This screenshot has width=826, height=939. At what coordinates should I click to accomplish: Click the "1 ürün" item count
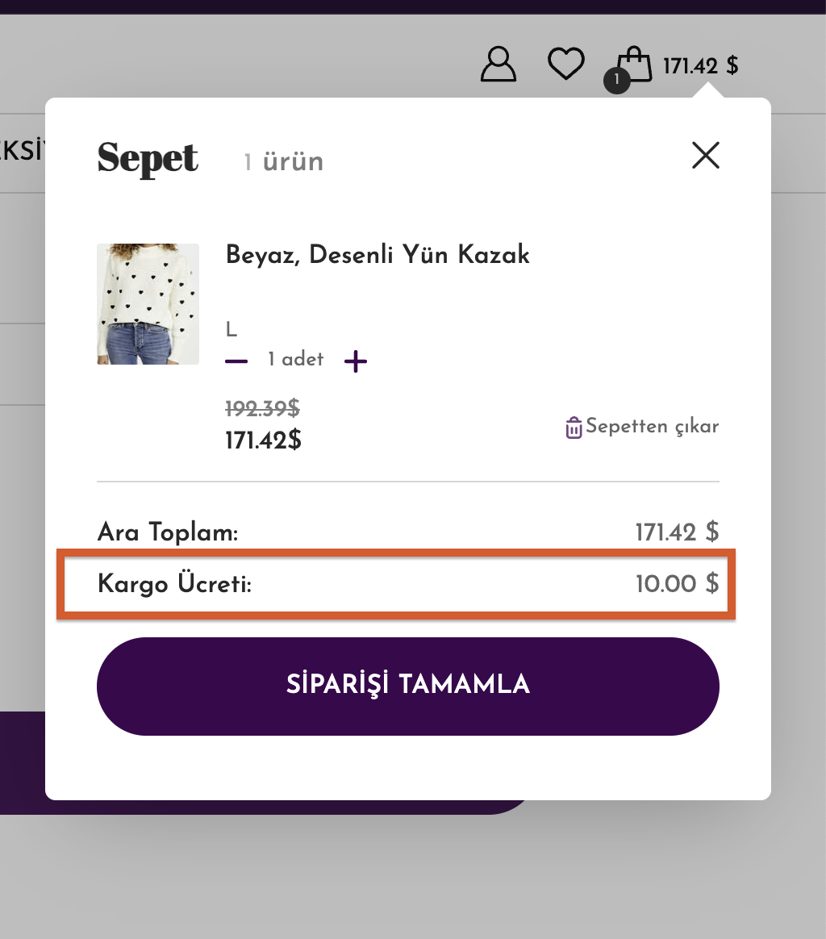click(284, 161)
